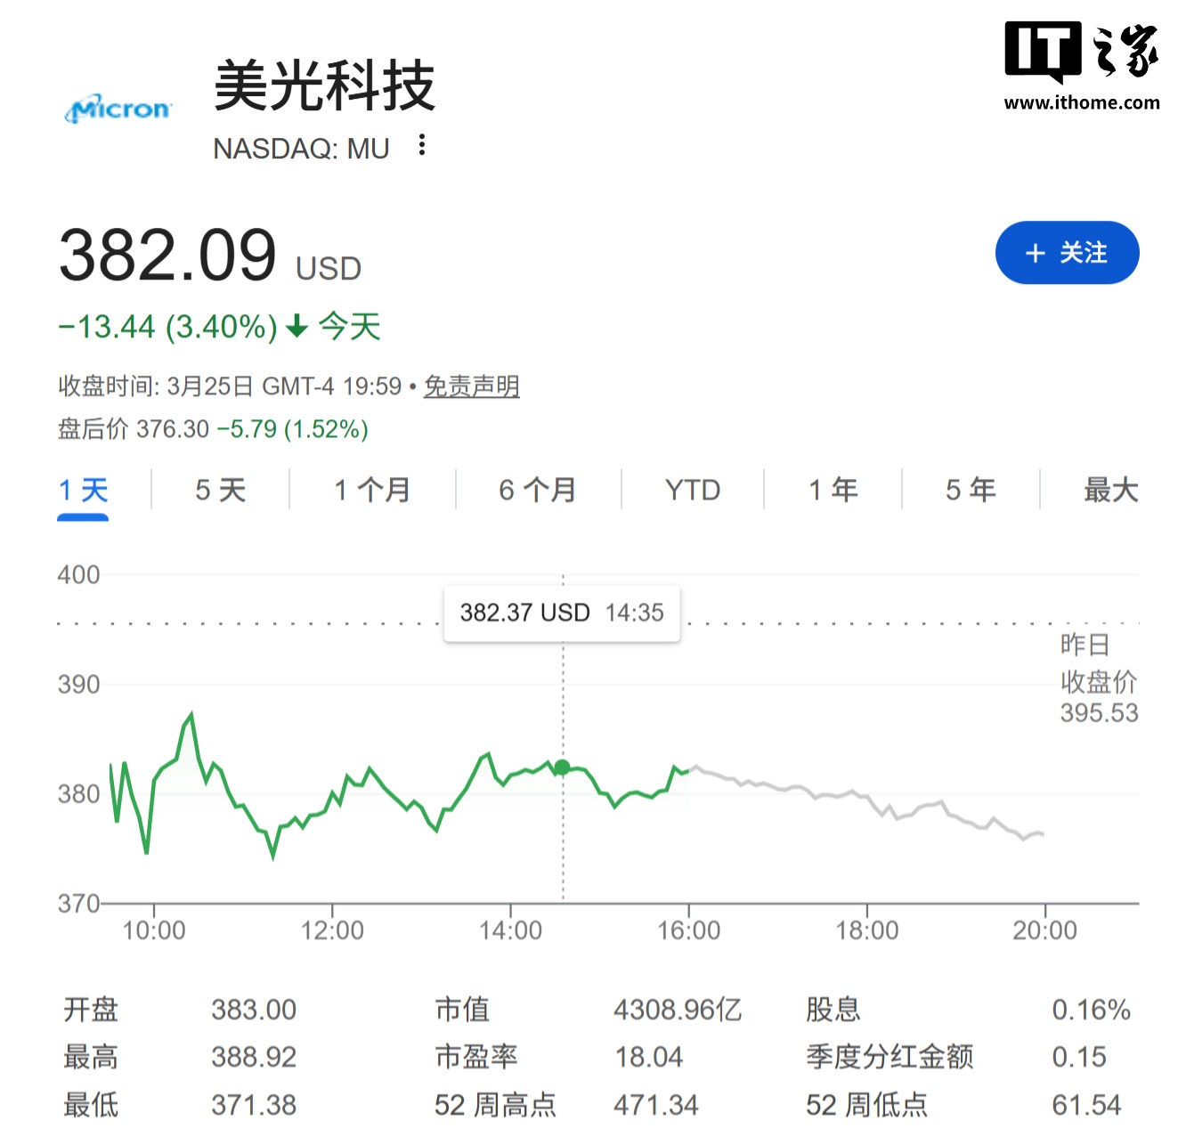The image size is (1178, 1145).
Task: Click the 5年 range option
Action: tap(970, 490)
